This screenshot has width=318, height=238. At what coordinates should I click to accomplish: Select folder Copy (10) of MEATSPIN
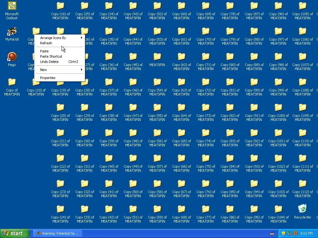pyautogui.click(x=36, y=87)
